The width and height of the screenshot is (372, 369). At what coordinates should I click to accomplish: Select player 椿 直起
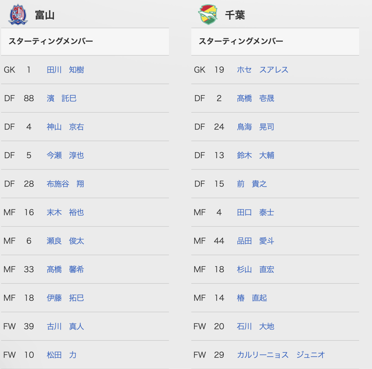point(252,298)
